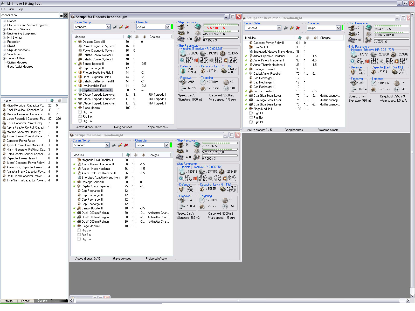415x311 pixels.
Task: Toggle Damage Control II checkmark in Phoenix setup
Action: point(75,42)
